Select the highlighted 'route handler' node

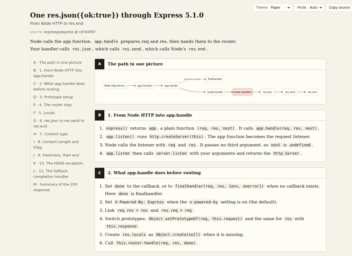coord(243,92)
